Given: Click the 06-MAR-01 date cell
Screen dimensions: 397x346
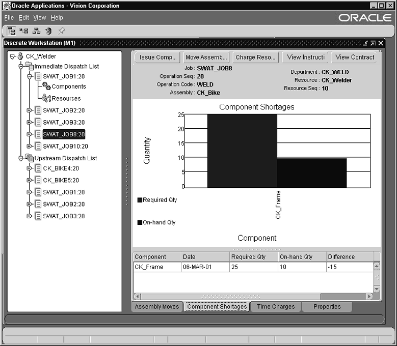Looking at the screenshot, I should click(205, 267).
